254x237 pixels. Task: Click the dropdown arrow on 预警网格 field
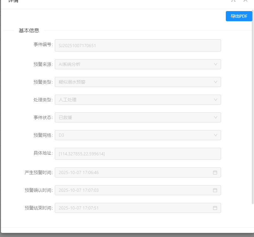click(x=216, y=135)
